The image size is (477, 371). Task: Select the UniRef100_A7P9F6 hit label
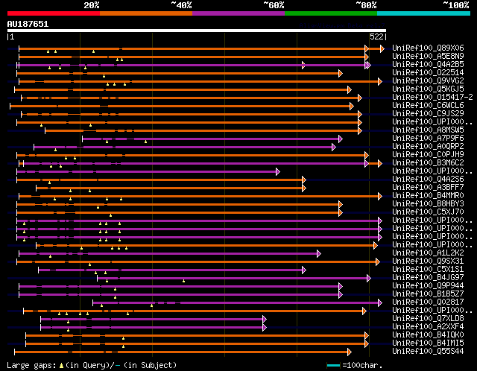[x=428, y=138]
